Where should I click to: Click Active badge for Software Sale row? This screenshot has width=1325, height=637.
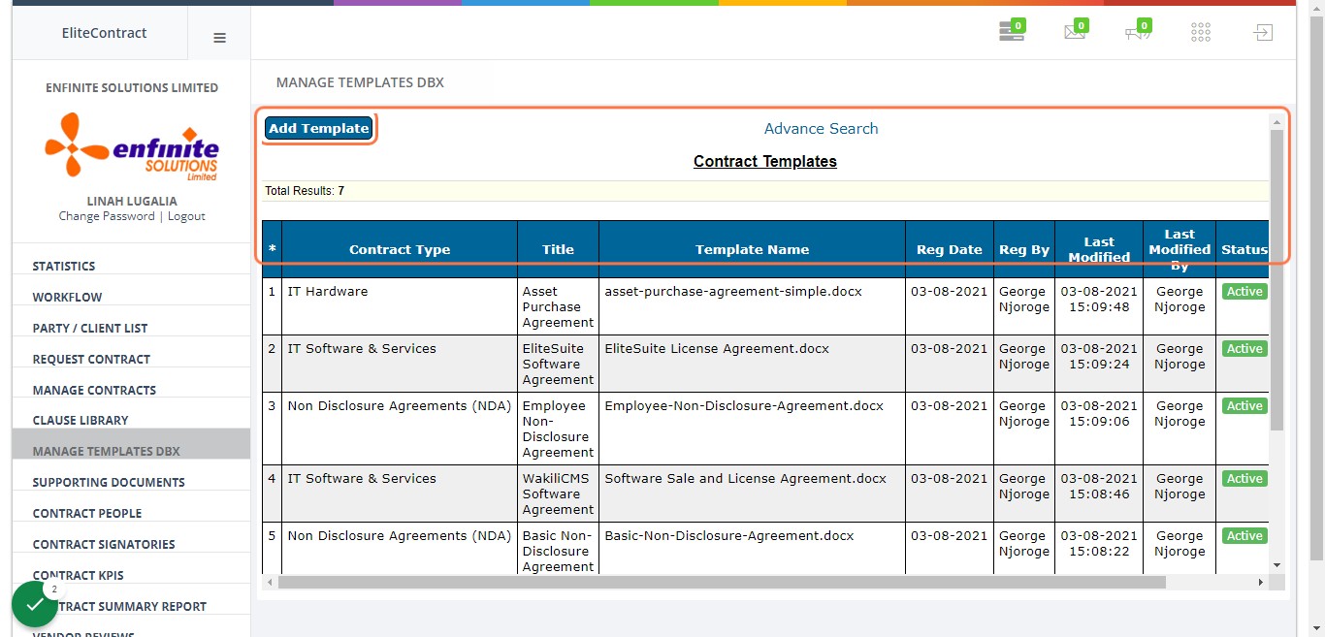pos(1244,478)
